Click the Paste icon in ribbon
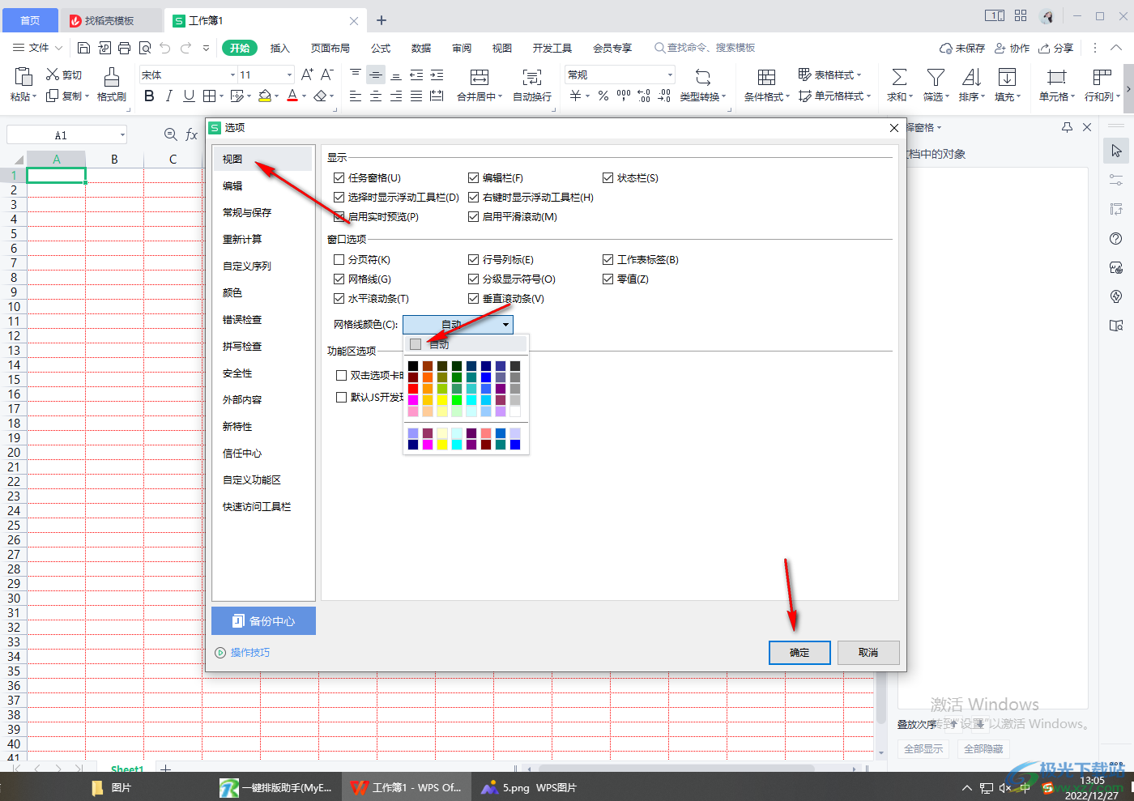1134x801 pixels. (x=23, y=76)
